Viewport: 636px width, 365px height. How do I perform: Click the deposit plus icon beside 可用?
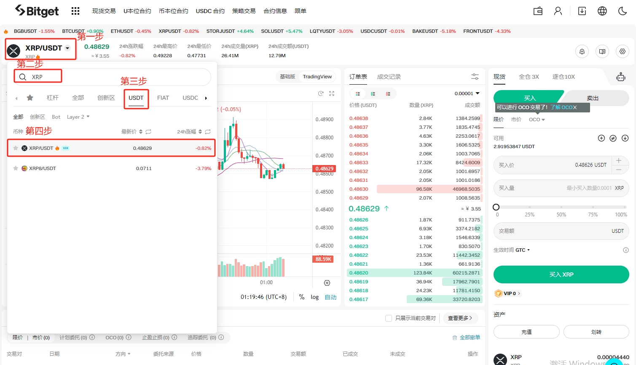(x=601, y=138)
